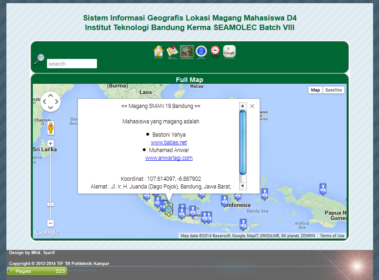Open the SEAMOLEC logo icon

pos(215,51)
